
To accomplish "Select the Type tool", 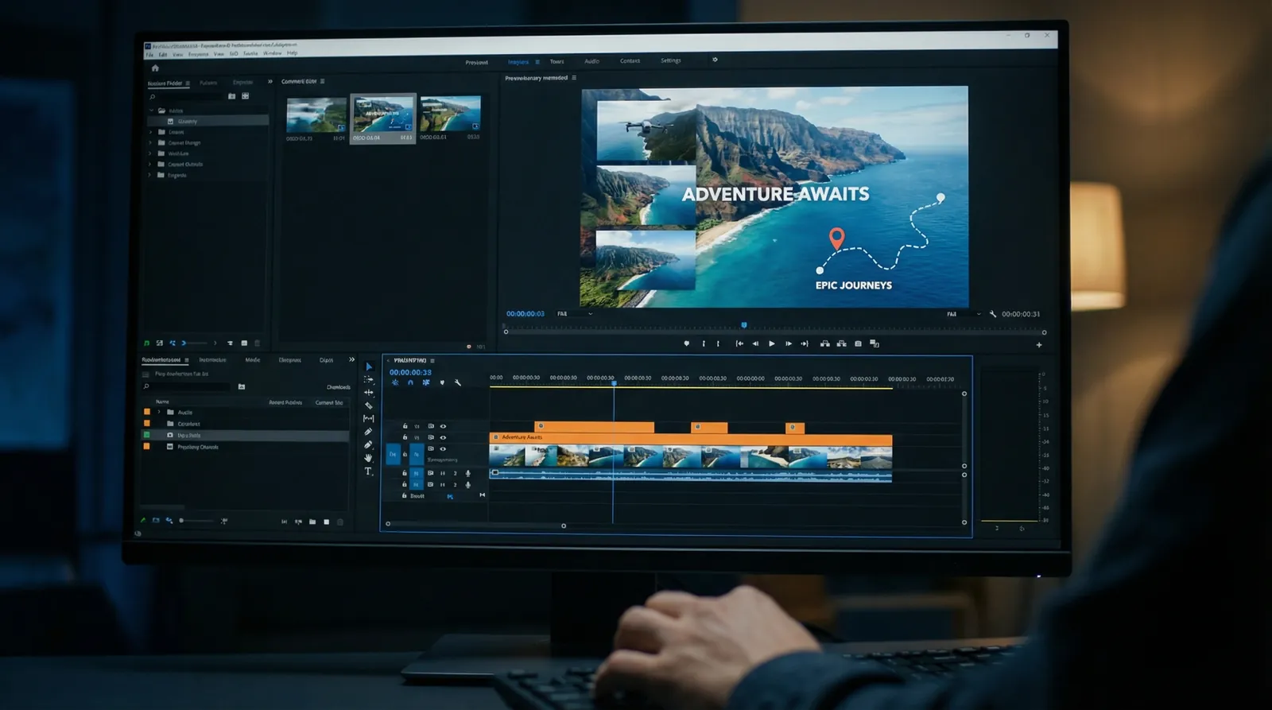I will pos(368,471).
